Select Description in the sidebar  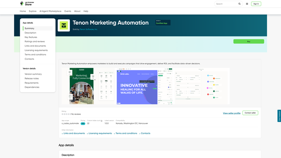point(30,33)
